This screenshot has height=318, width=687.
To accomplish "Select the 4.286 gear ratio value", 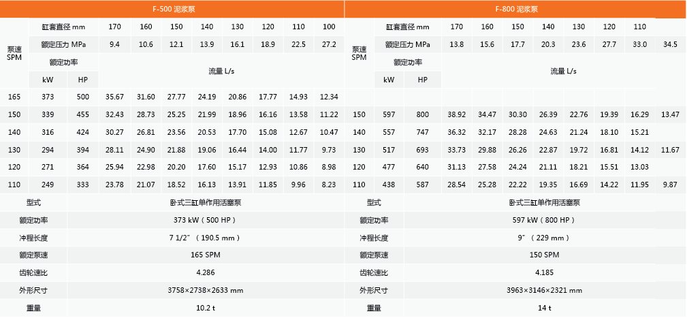I will pyautogui.click(x=205, y=272).
